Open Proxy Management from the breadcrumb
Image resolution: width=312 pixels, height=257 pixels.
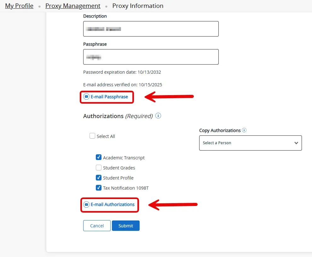pyautogui.click(x=73, y=6)
